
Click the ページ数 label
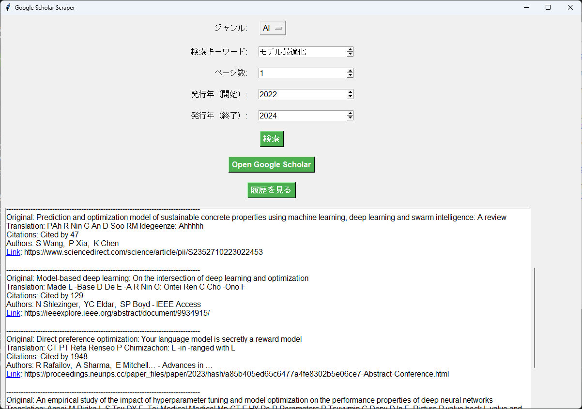click(231, 73)
